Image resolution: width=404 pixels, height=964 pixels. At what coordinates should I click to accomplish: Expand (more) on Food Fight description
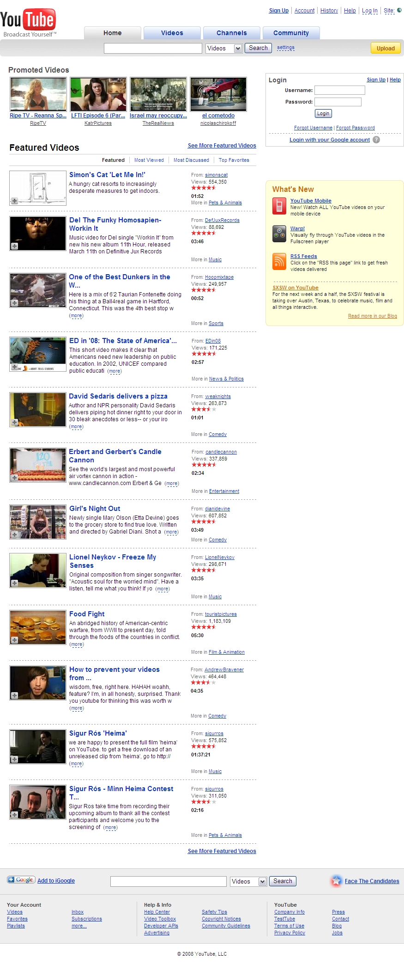[x=77, y=645]
